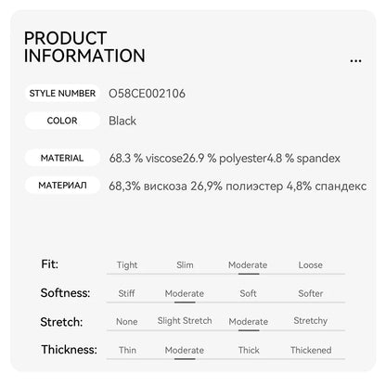Select Soft softness level
Image resolution: width=386 pixels, height=386 pixels.
[248, 293]
